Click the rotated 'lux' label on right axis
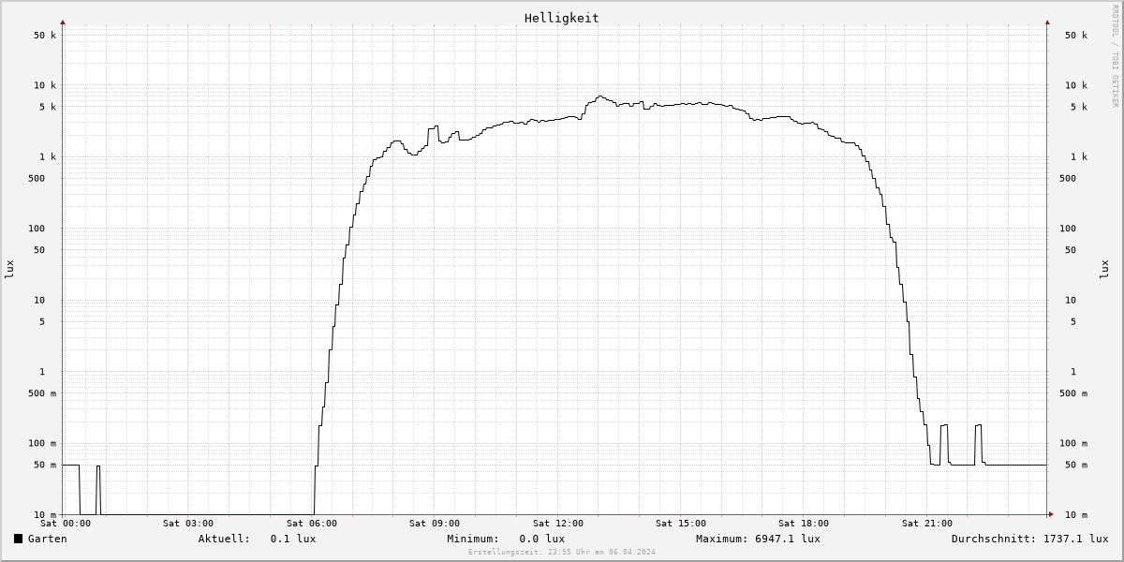The width and height of the screenshot is (1124, 562). click(x=1103, y=269)
